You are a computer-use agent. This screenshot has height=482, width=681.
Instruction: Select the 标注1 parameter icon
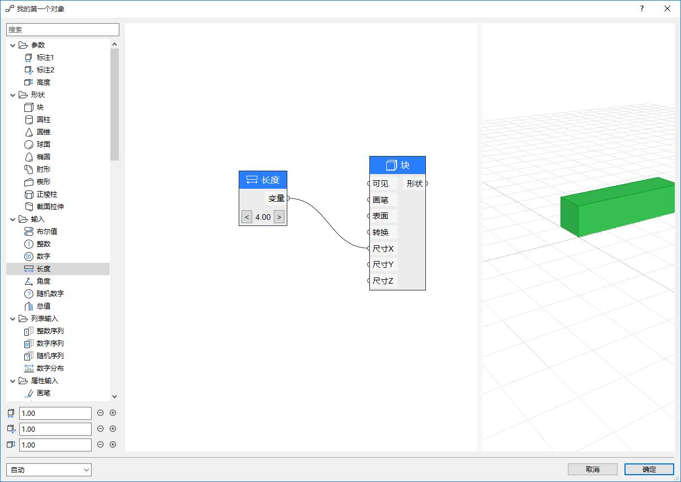pyautogui.click(x=29, y=58)
